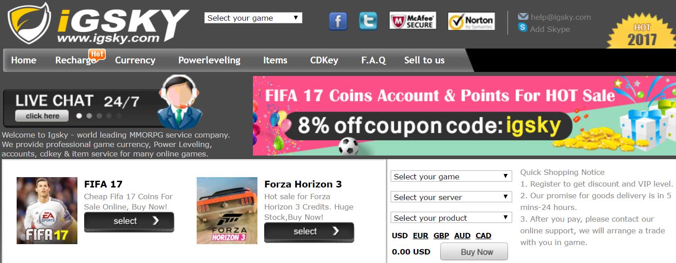
Task: Expand the header Select your game dropdown
Action: 253,18
